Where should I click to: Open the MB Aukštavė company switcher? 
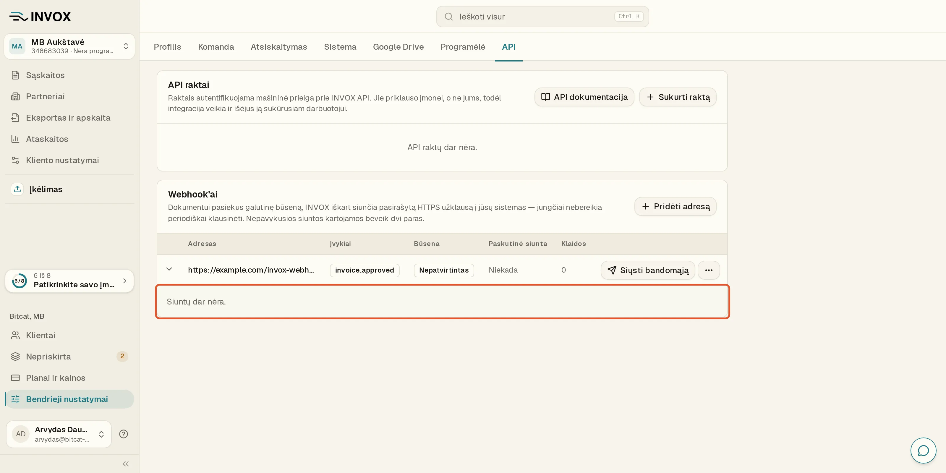point(69,46)
